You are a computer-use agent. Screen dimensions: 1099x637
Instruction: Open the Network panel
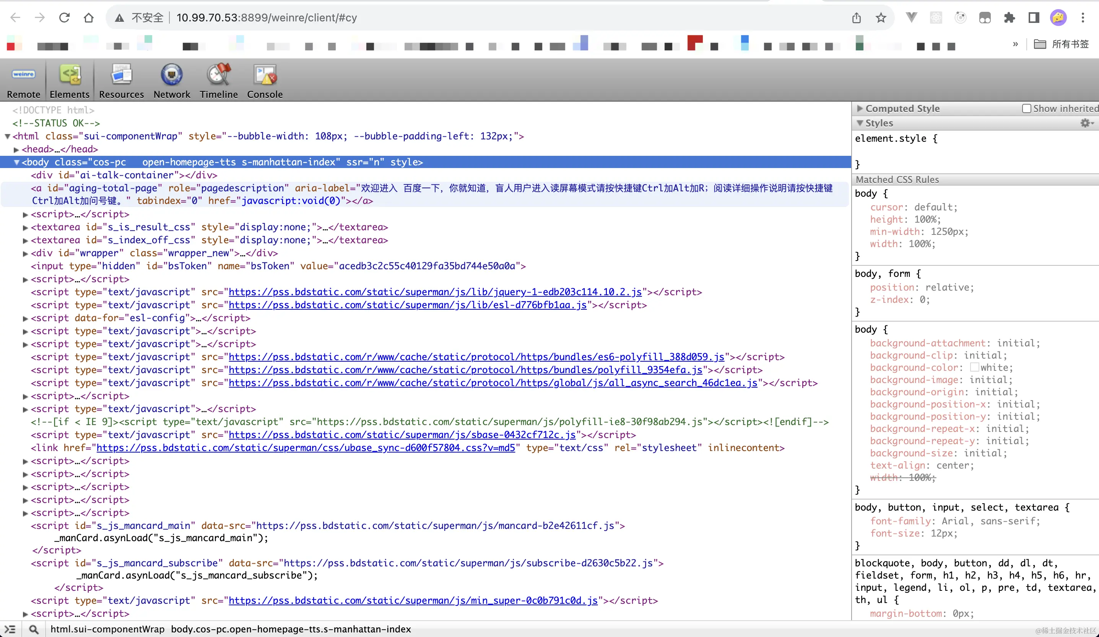[172, 81]
